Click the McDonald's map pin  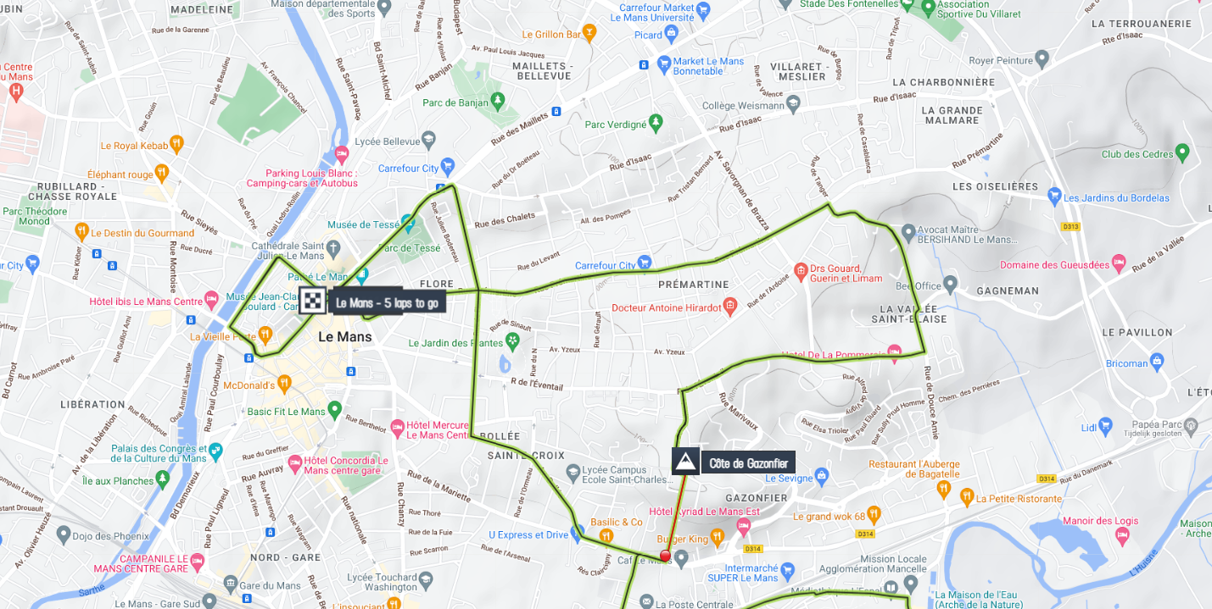[284, 384]
